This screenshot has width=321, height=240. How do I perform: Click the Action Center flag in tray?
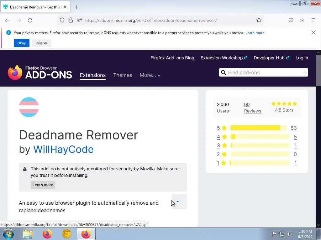pyautogui.click(x=274, y=234)
